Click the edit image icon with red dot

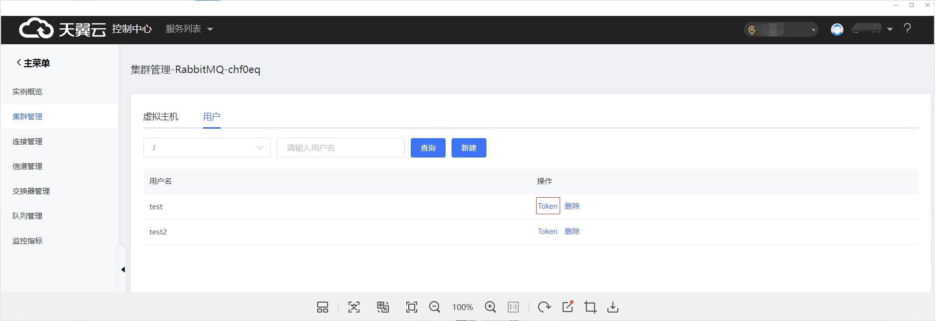tap(568, 307)
